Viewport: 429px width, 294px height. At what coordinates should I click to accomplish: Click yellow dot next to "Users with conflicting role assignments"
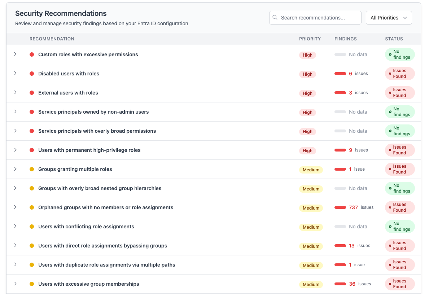point(32,227)
